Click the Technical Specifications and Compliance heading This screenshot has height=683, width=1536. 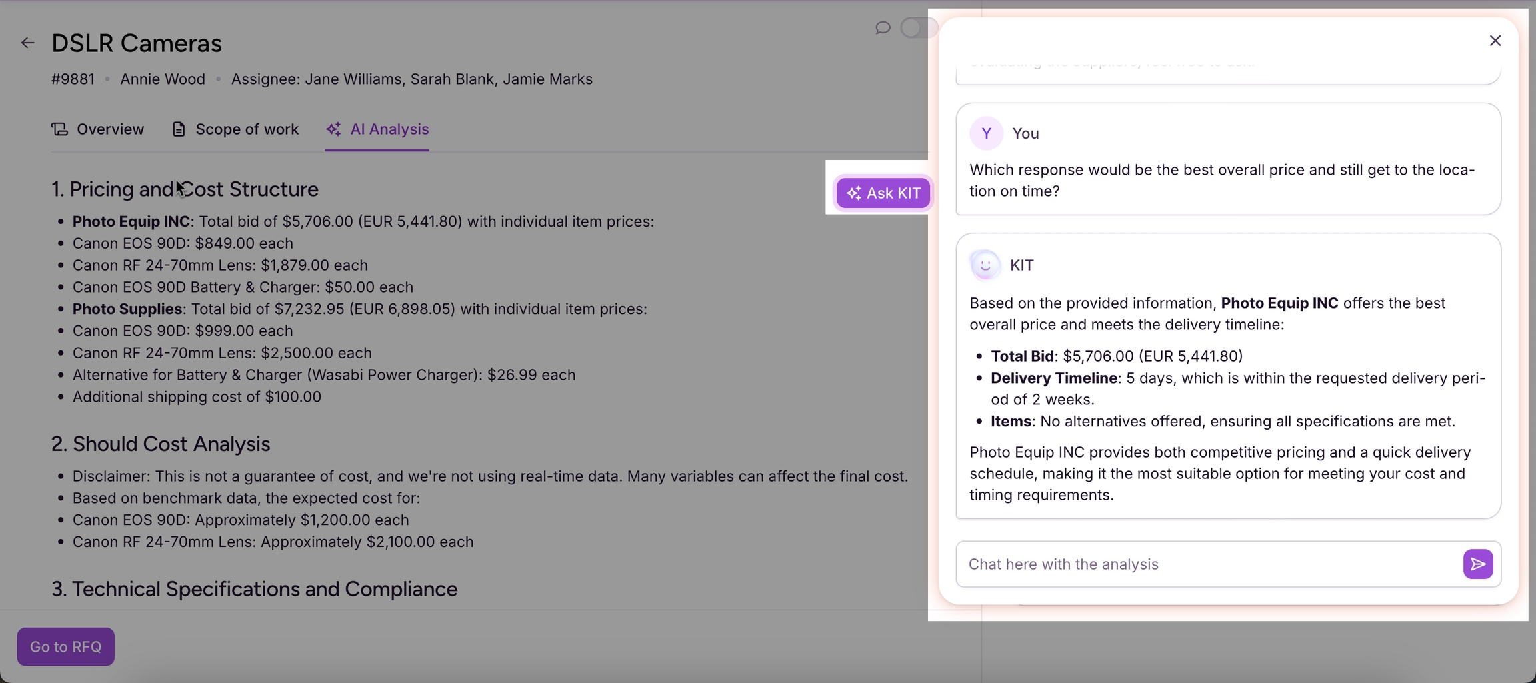255,589
